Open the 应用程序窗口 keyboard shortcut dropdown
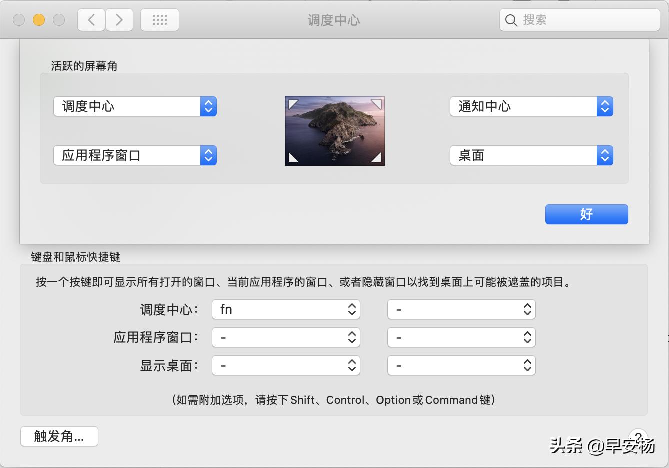 [285, 337]
